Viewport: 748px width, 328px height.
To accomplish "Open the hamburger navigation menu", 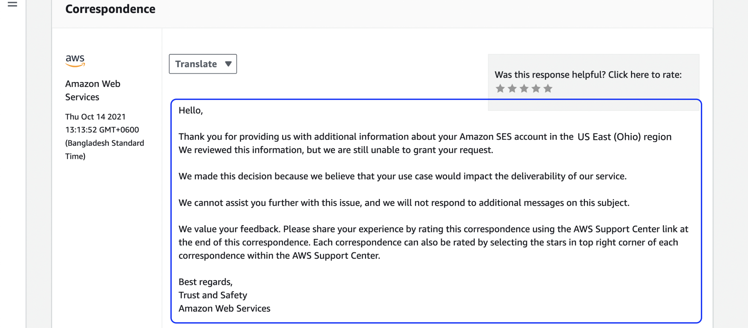I will [x=13, y=4].
